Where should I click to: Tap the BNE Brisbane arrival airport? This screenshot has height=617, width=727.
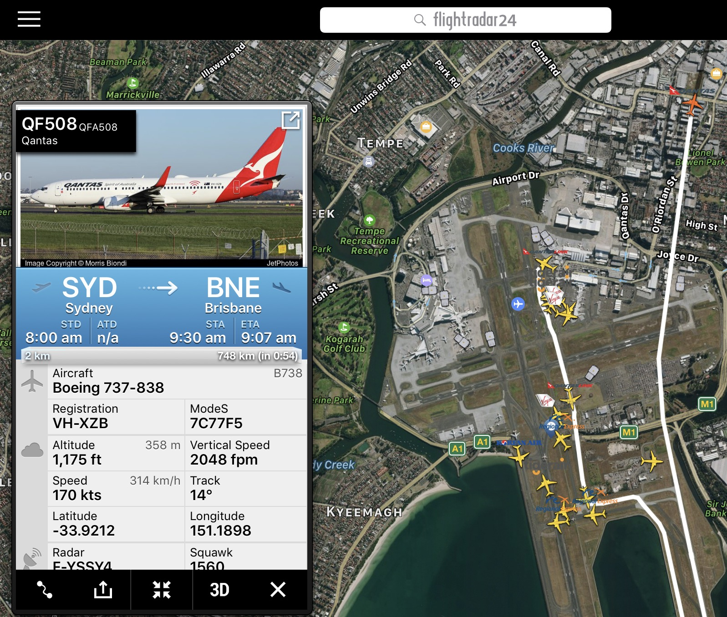233,295
